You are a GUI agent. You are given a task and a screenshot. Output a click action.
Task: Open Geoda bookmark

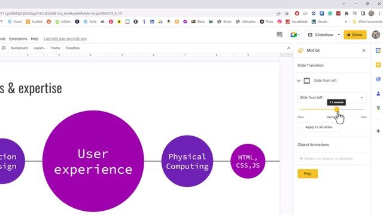320,21
